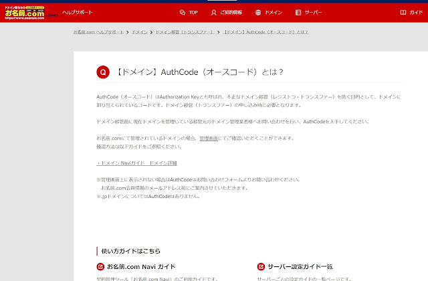Click the サーバー list icon
Viewport: 428px width, 281px height.
(298, 12)
